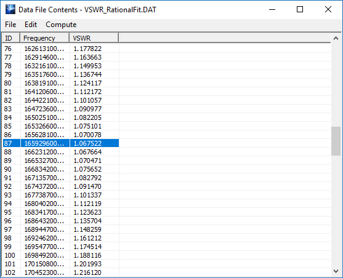This screenshot has height=278, width=343.
Task: Select VSWR value 1.163663
Action: click(x=87, y=57)
